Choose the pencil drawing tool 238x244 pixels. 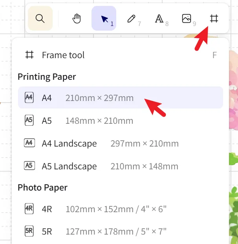(x=131, y=19)
